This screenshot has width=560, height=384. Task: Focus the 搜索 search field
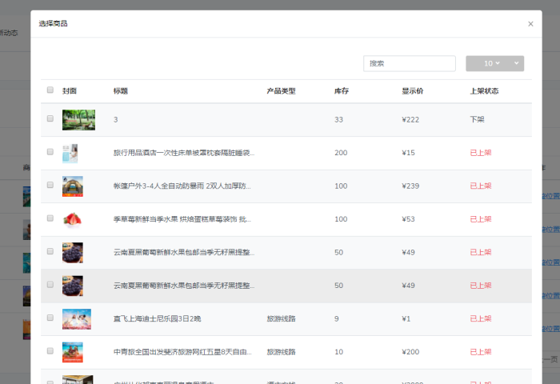[x=410, y=63]
